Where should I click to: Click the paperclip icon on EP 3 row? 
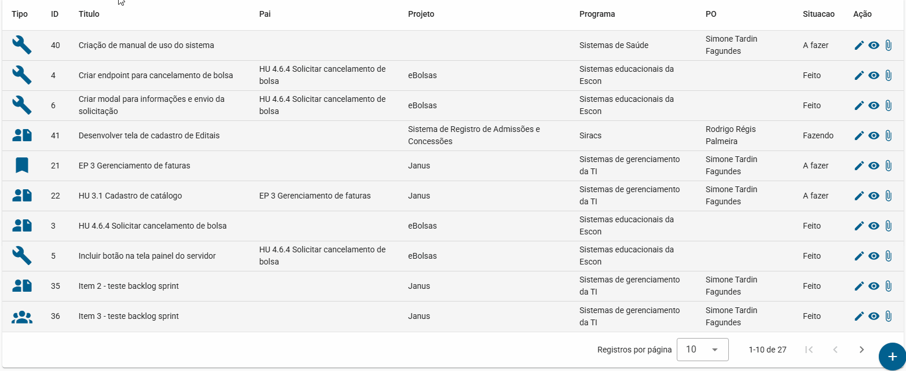click(889, 166)
